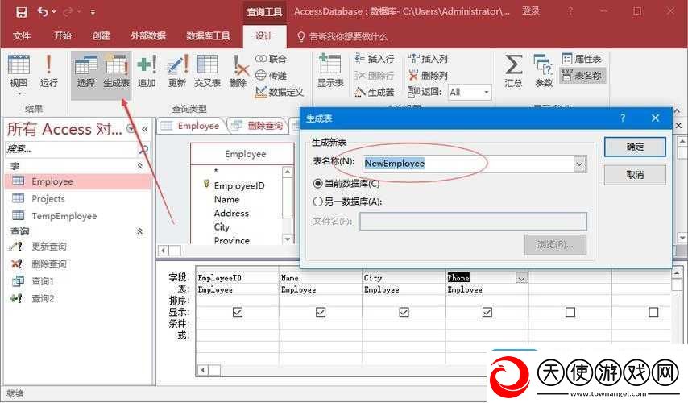Click the Tell Me (告诉我你想要做什么) box

click(x=342, y=36)
